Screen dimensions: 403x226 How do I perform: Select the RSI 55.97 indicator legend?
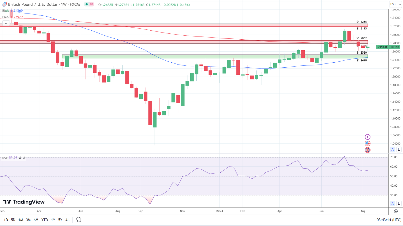click(x=10, y=158)
